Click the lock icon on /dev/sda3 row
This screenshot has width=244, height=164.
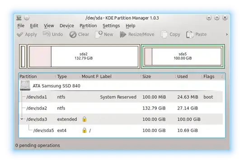84,119
